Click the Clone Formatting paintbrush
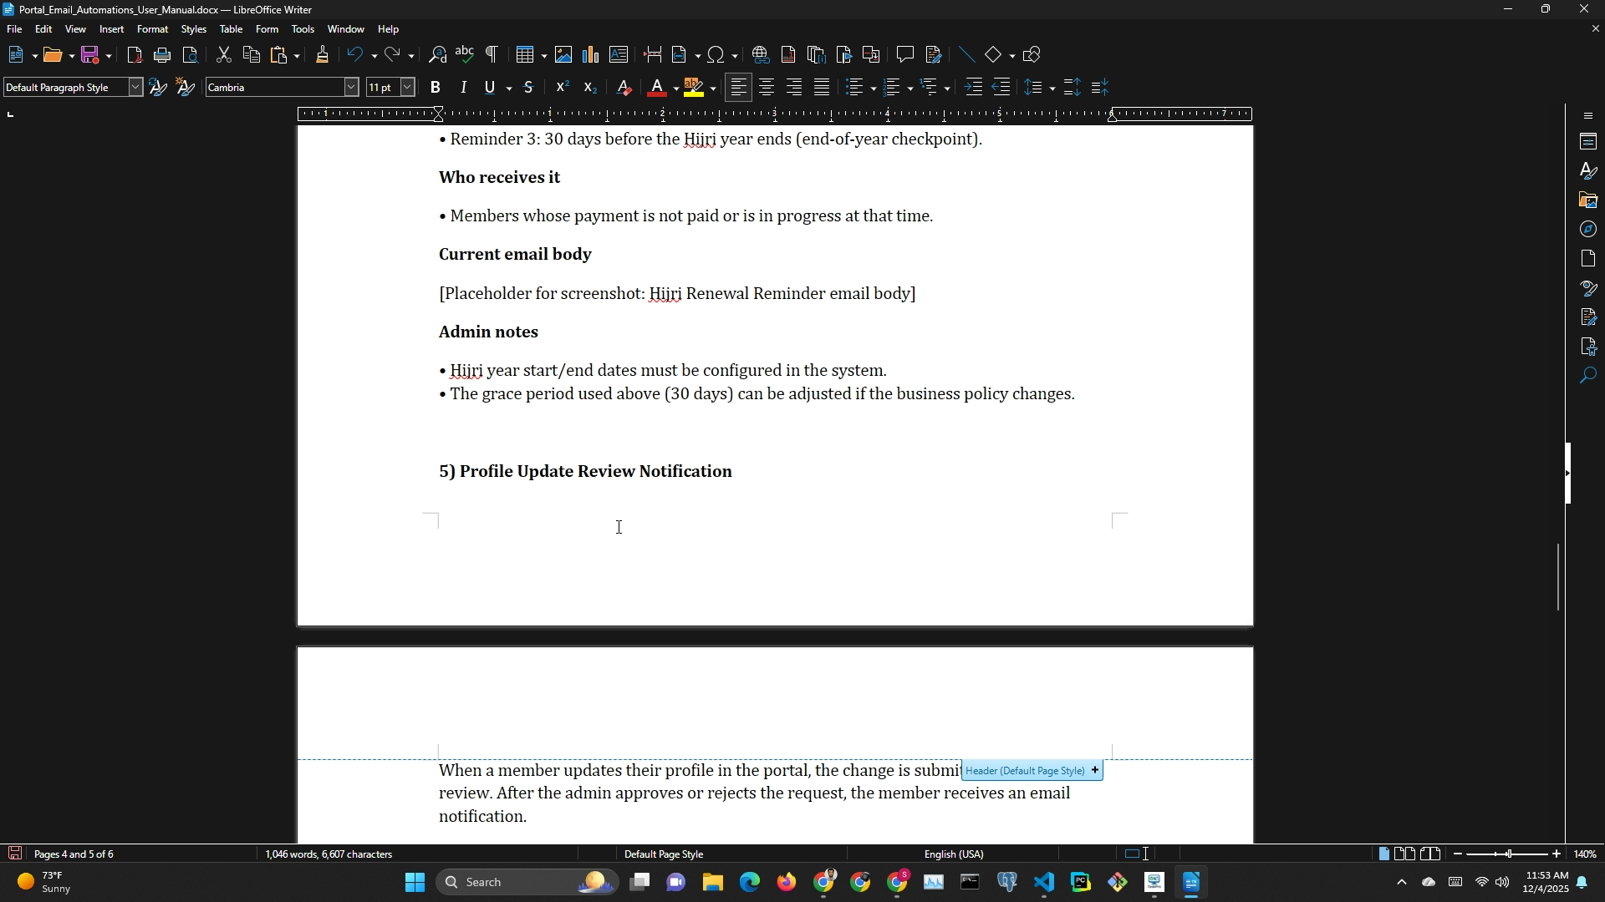The height and width of the screenshot is (902, 1605). point(323,55)
